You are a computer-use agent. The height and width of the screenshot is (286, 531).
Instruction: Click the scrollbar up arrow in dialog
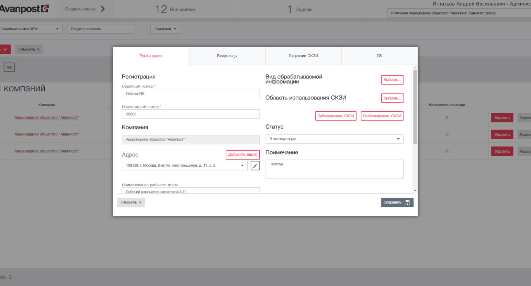pos(415,68)
